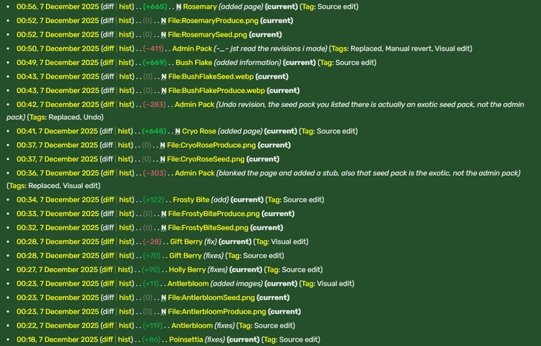View diff for the Bush Flake edit

point(108,63)
